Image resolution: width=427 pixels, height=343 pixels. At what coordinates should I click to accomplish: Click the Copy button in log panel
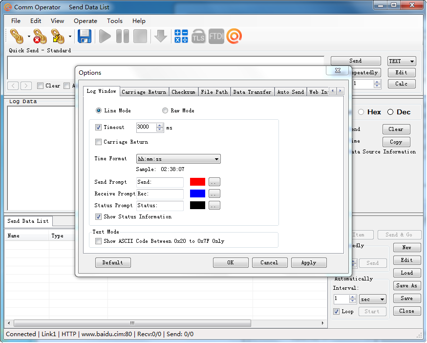(396, 142)
